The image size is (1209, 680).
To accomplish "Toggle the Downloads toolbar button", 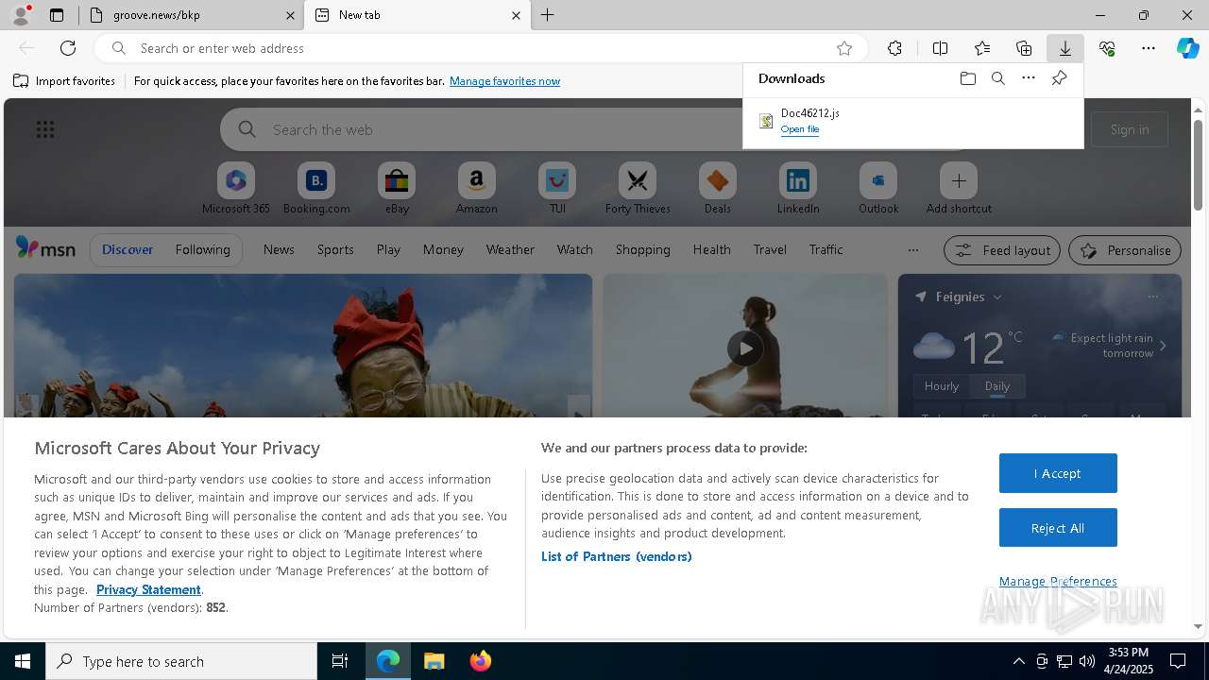I will click(1064, 48).
